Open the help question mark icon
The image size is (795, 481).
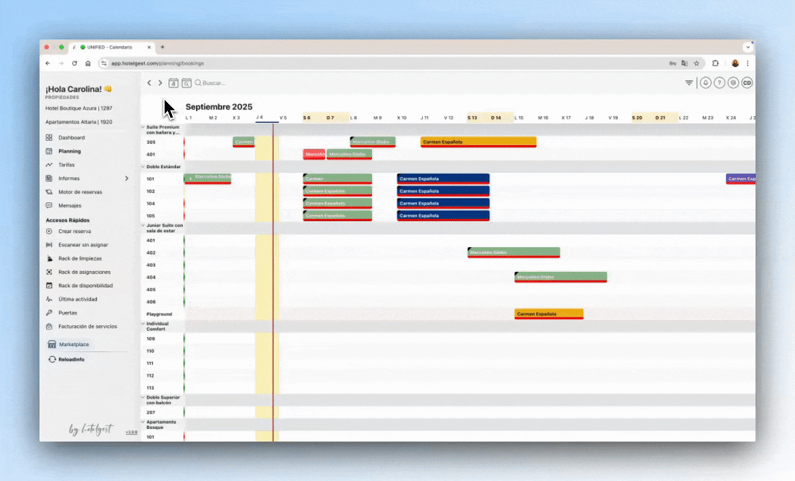point(719,83)
